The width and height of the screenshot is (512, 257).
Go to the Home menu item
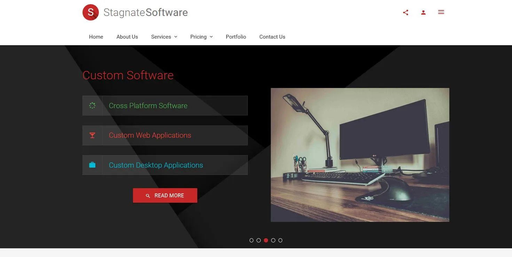[x=96, y=37]
